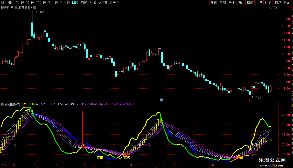Click the red S signal marker near 7.38
Viewport: 293px width, 168px height.
(x=249, y=100)
